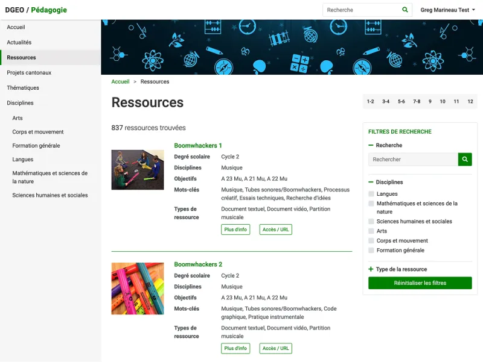483x362 pixels.
Task: Click Plus d'info for Boomwhackers 1
Action: point(235,229)
